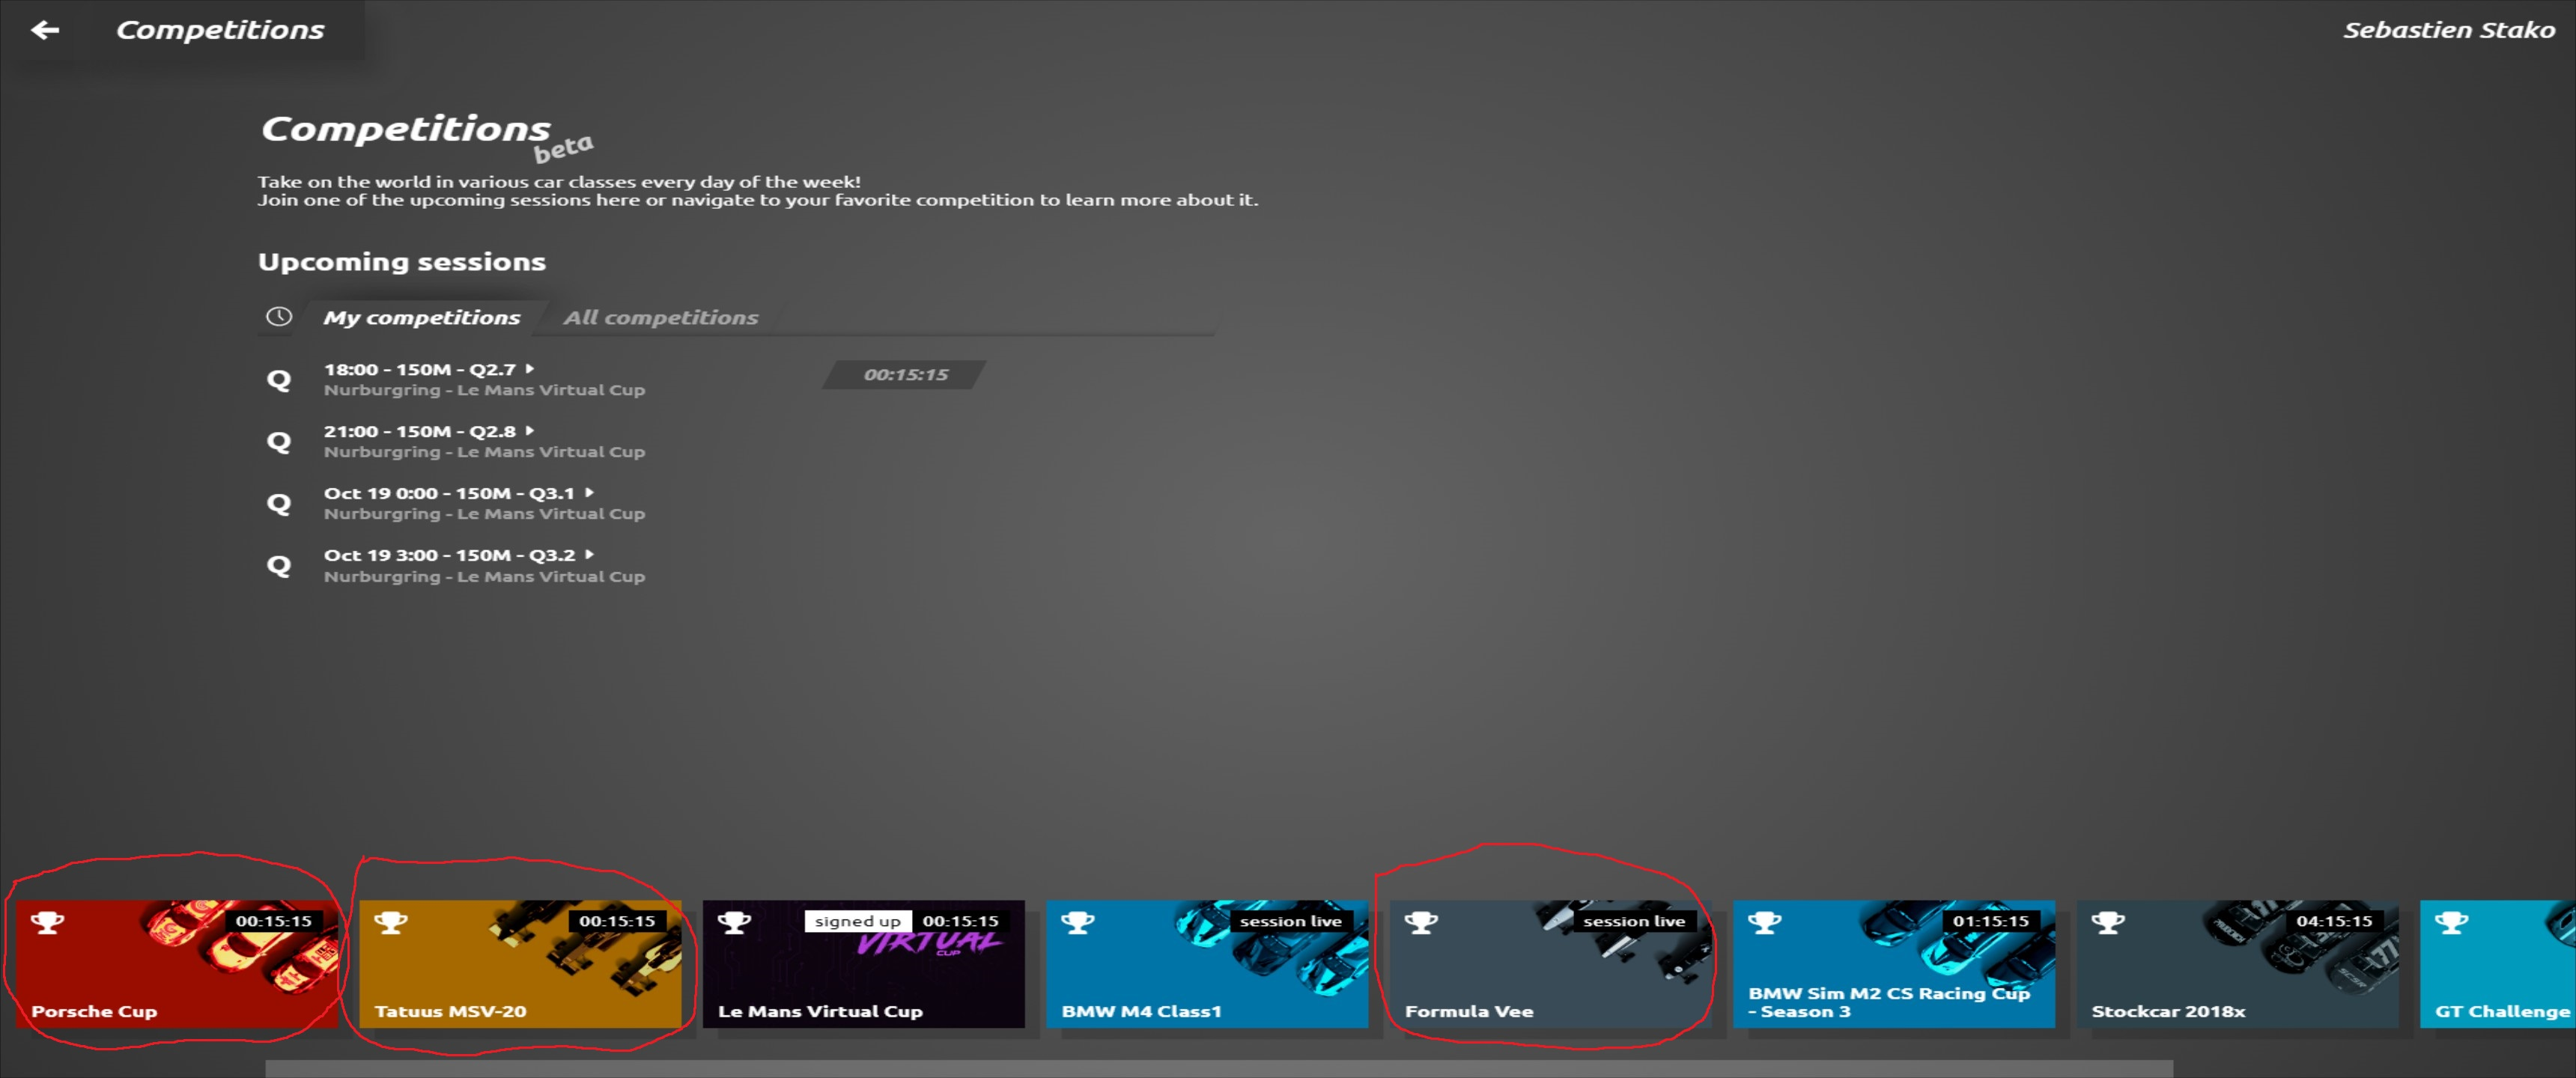The width and height of the screenshot is (2576, 1078).
Task: Expand the 18:00 - 150M - Q2.7 session
Action: (530, 369)
